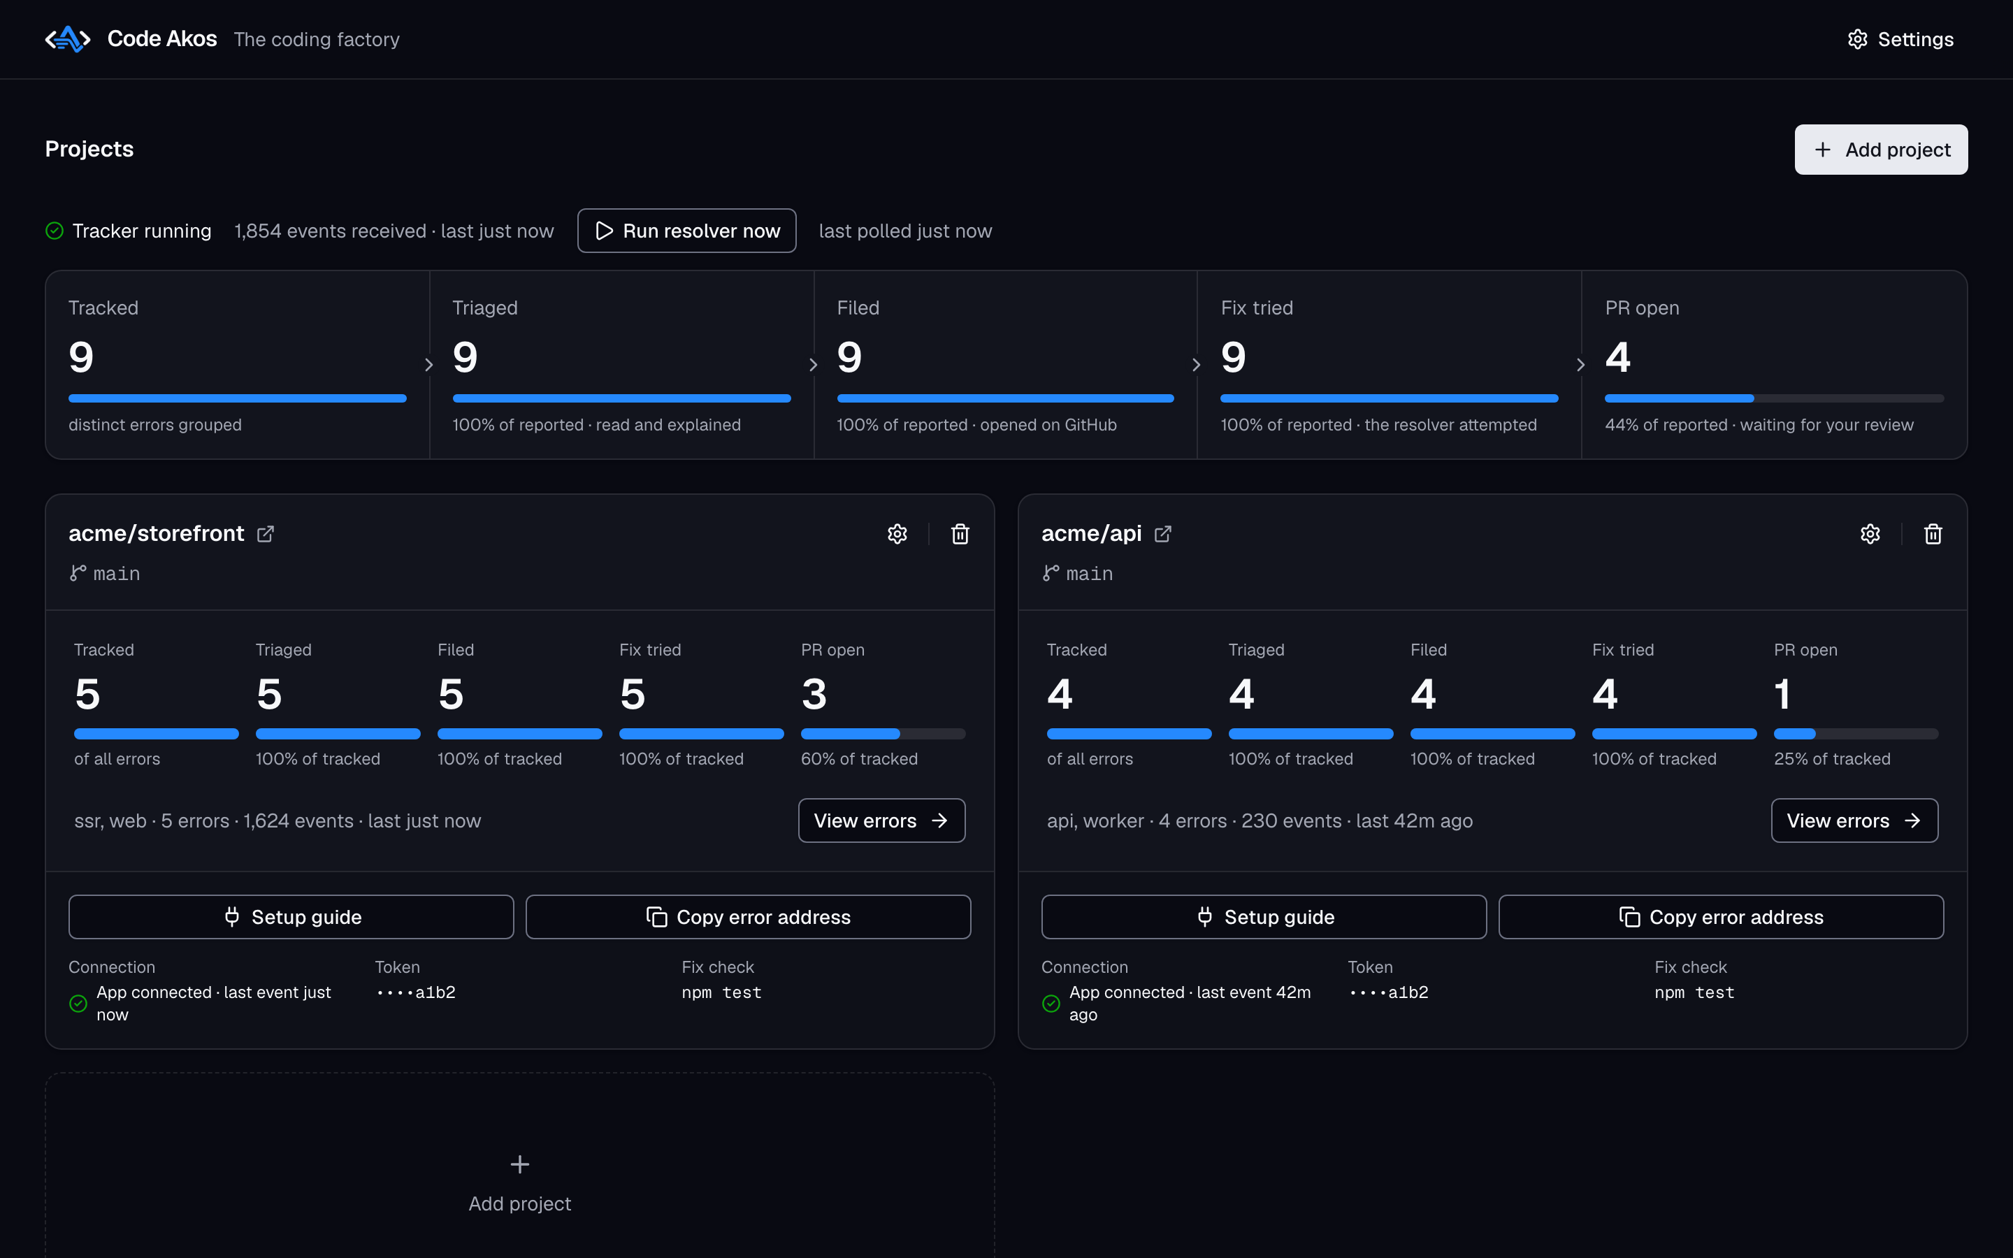Open acme/api project settings gear
Screen dimensions: 2013x1258
[1870, 533]
